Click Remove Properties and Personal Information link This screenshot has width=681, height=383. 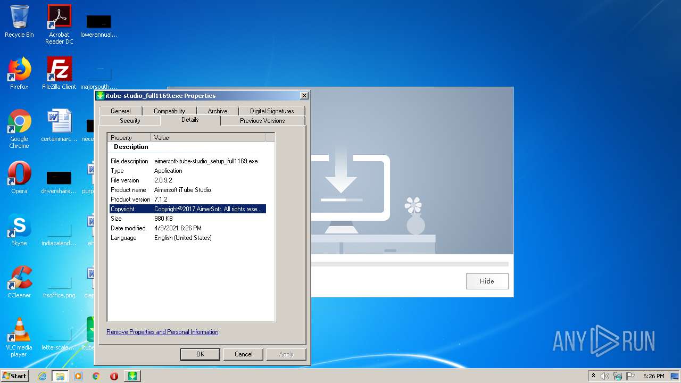pos(162,332)
